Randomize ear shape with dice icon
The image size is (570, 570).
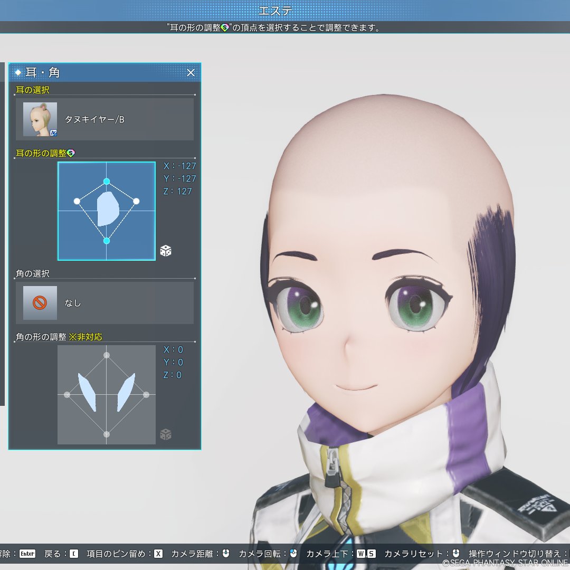tap(166, 251)
